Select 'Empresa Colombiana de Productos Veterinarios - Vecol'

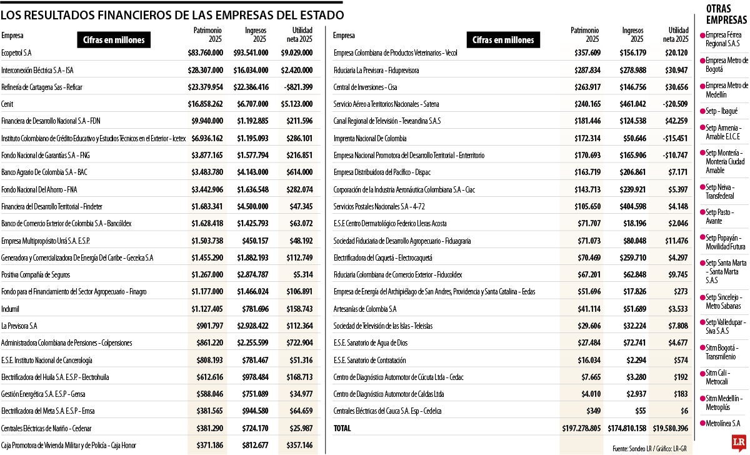click(x=396, y=53)
